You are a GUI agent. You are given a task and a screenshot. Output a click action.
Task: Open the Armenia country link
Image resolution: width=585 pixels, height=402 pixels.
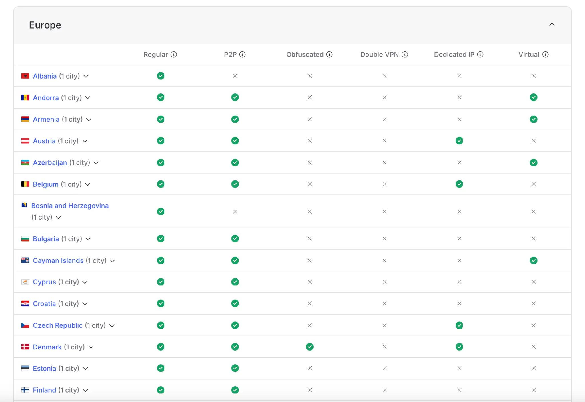pos(46,119)
